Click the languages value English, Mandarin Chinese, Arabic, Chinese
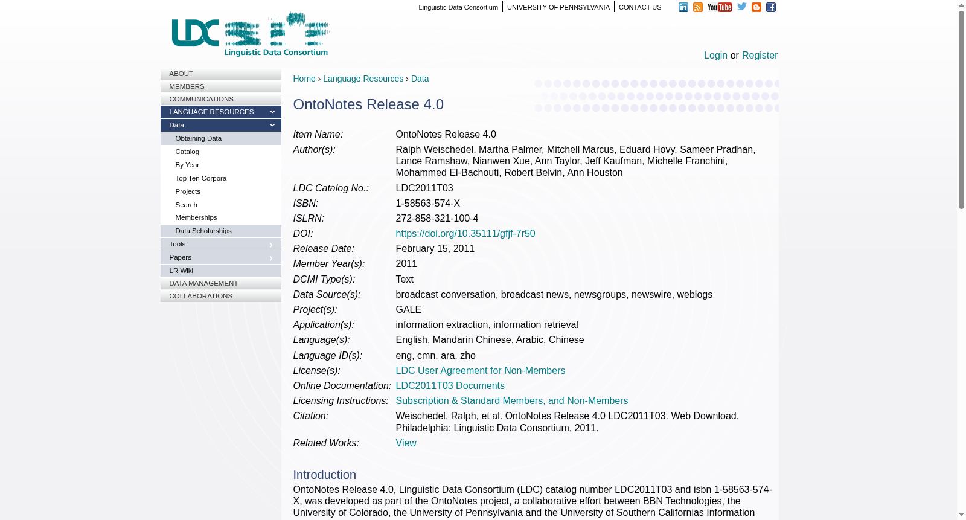 (490, 339)
